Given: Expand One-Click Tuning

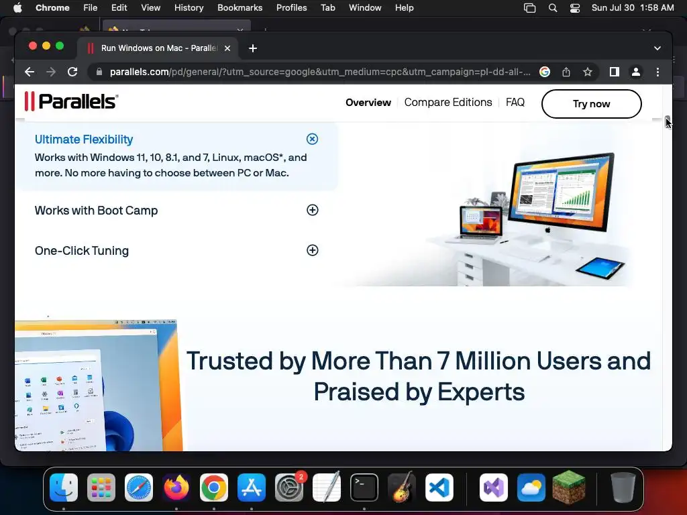Looking at the screenshot, I should 312,250.
